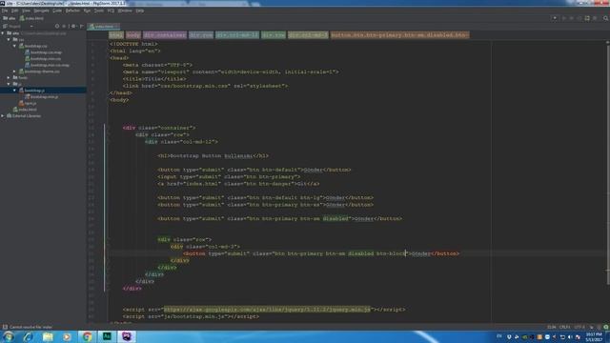Open the Help menu

(x=140, y=10)
